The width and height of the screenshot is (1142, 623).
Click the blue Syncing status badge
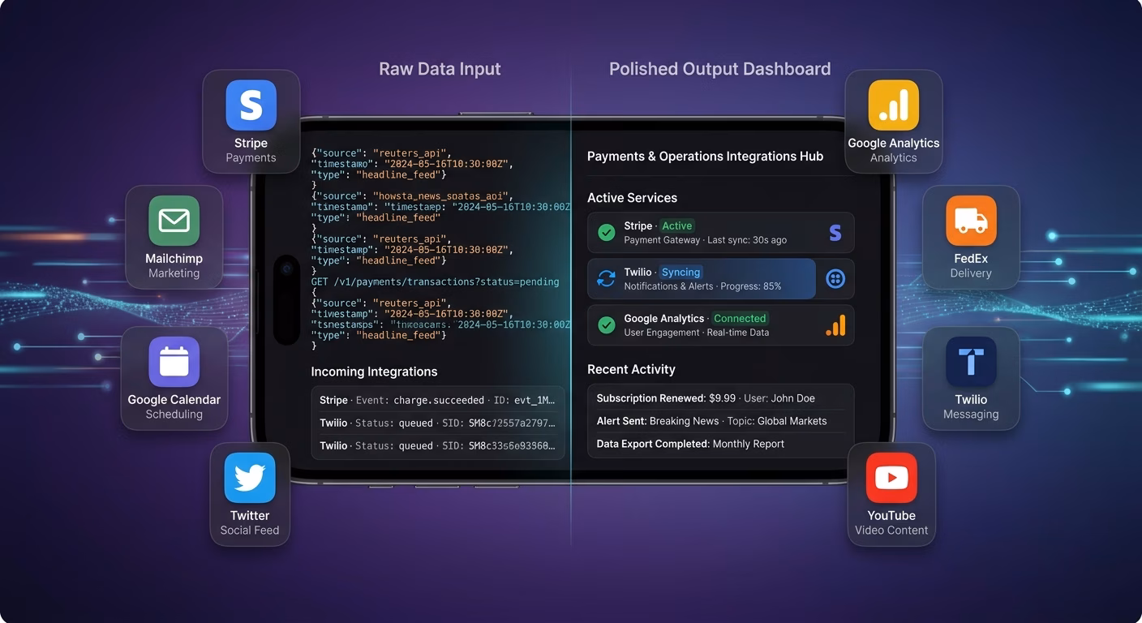click(x=681, y=273)
